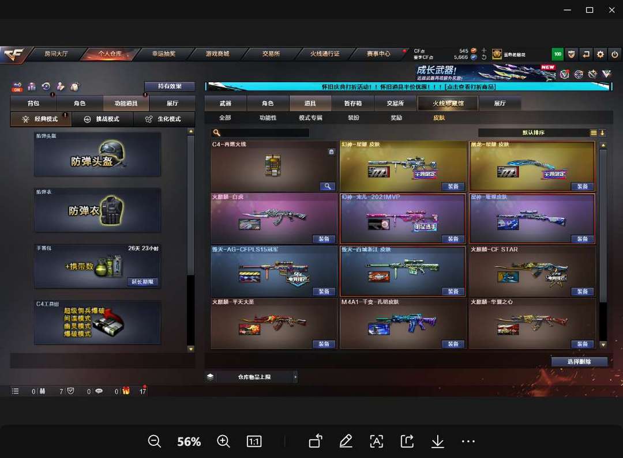The height and width of the screenshot is (458, 623).
Task: Open the list menu icon in status bar
Action: [x=15, y=391]
